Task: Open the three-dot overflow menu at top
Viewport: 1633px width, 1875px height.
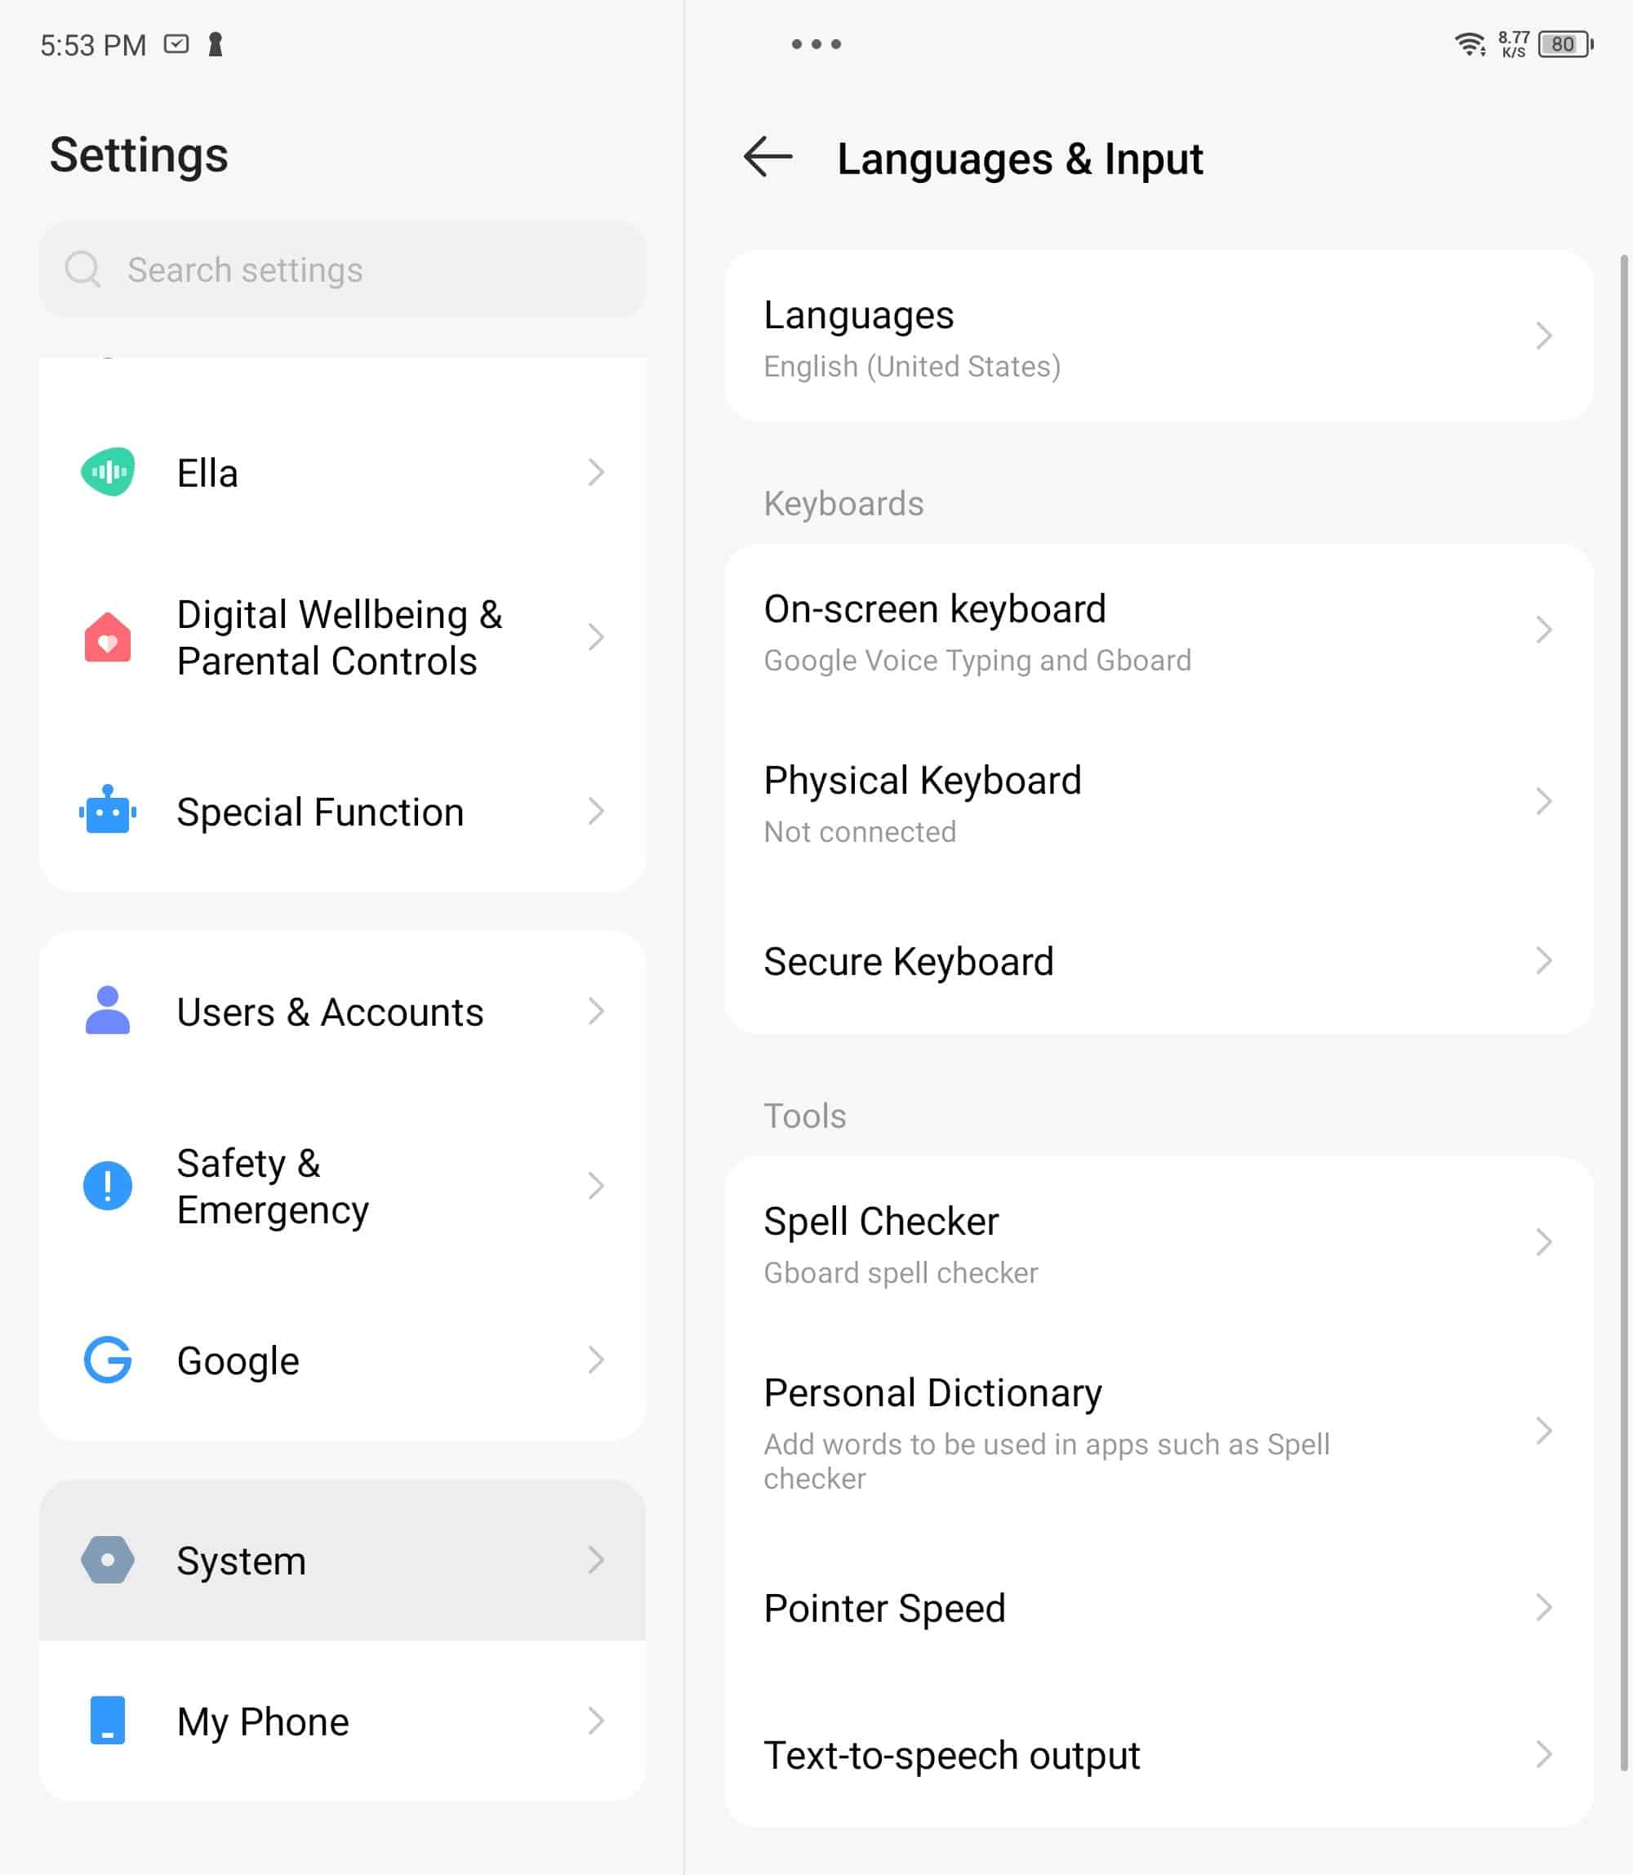Action: (x=816, y=44)
